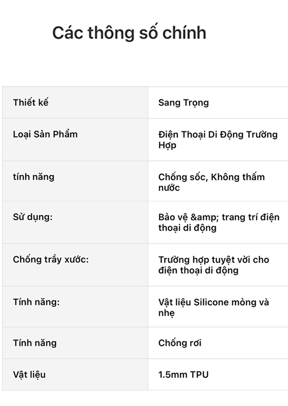Select the "Loại Sản Phẩm" label
Viewport: 288px width, 406px height.
pos(45,134)
